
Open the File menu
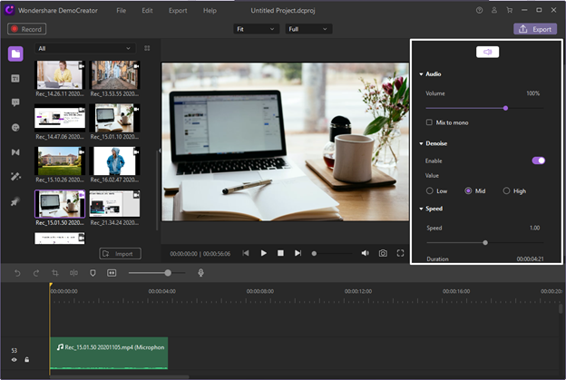point(122,10)
